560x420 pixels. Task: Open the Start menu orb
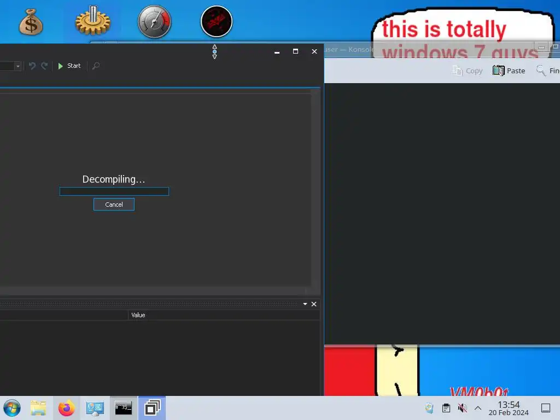(x=12, y=408)
